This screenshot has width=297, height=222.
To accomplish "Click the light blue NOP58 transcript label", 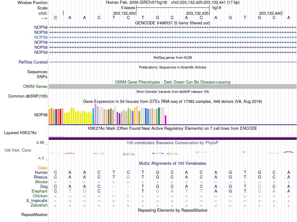I will 41,37.
